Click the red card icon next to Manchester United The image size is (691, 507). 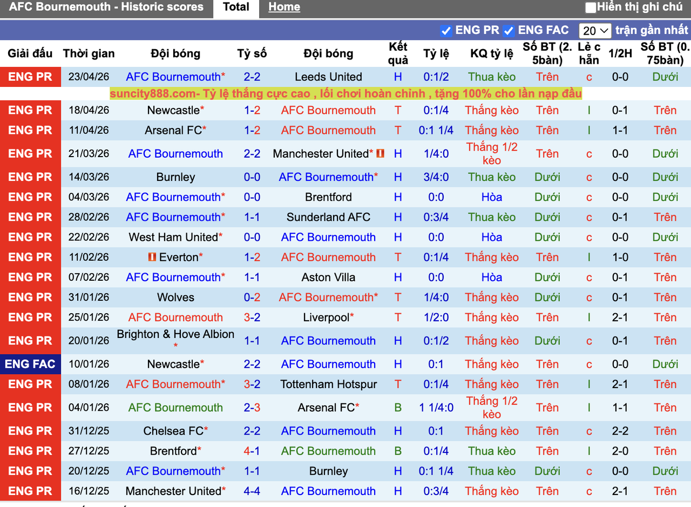[x=380, y=153]
